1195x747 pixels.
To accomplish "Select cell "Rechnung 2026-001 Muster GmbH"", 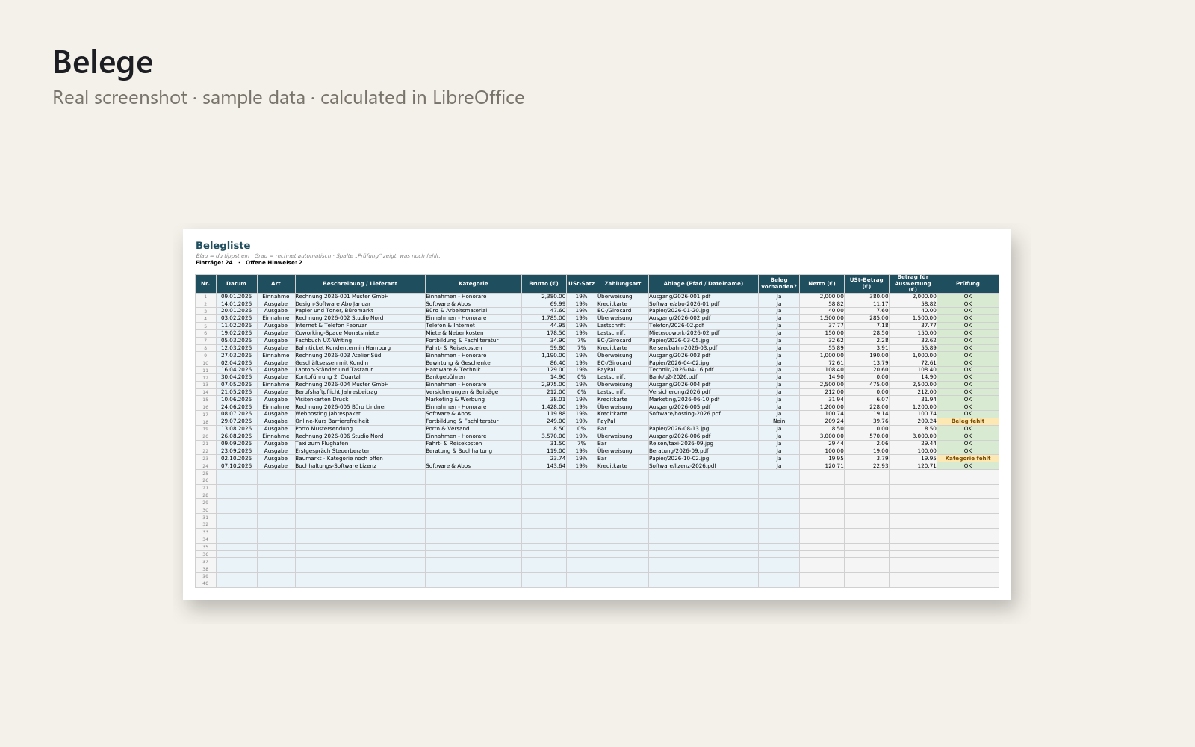I will [360, 297].
